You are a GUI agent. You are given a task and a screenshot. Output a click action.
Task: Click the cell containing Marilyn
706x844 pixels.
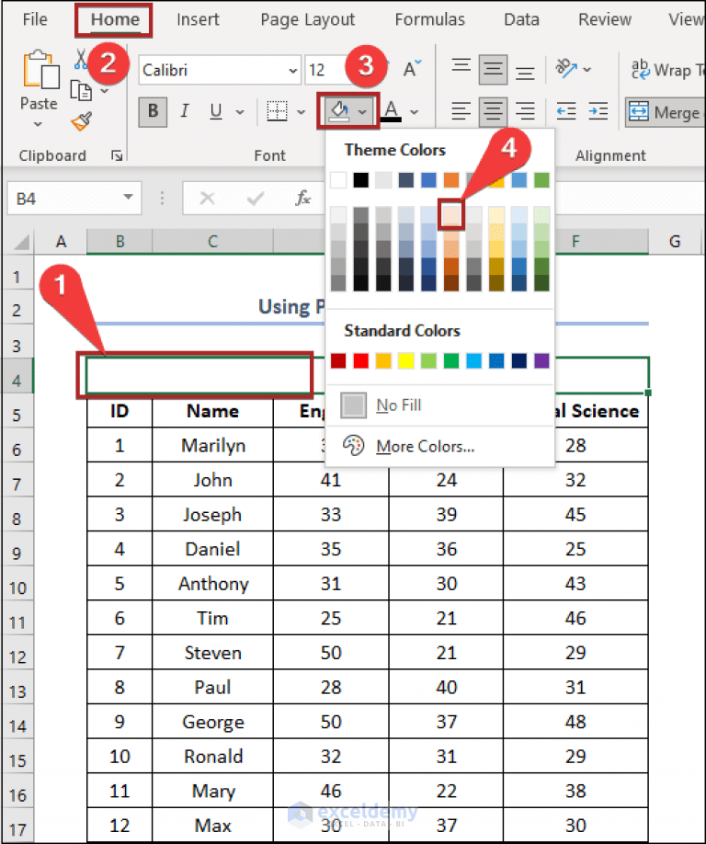click(x=212, y=446)
